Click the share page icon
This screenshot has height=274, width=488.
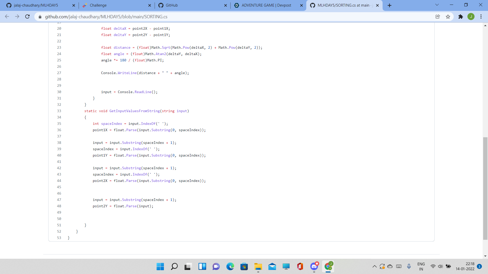[x=438, y=16]
